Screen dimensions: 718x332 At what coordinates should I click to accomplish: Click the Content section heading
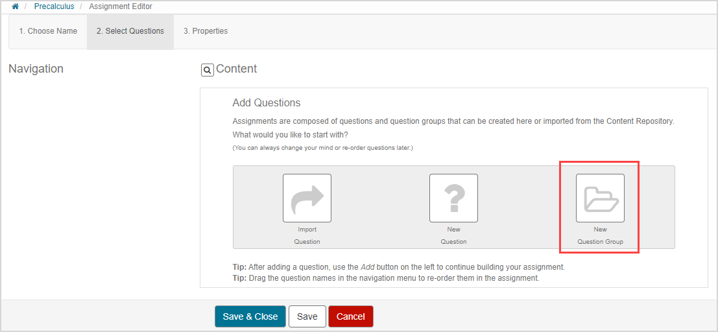(x=236, y=69)
